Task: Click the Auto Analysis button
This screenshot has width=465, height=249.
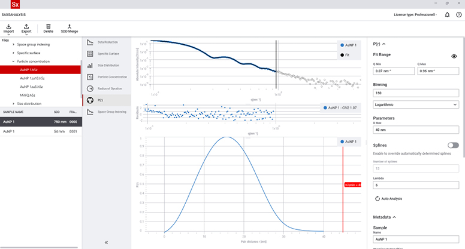Action: [388, 198]
